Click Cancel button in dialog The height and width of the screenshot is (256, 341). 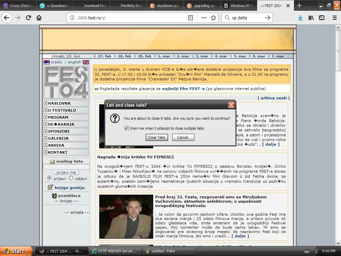pos(183,137)
